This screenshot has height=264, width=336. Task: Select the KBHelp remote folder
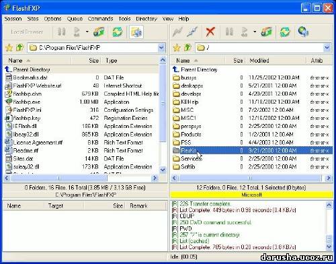(190, 102)
